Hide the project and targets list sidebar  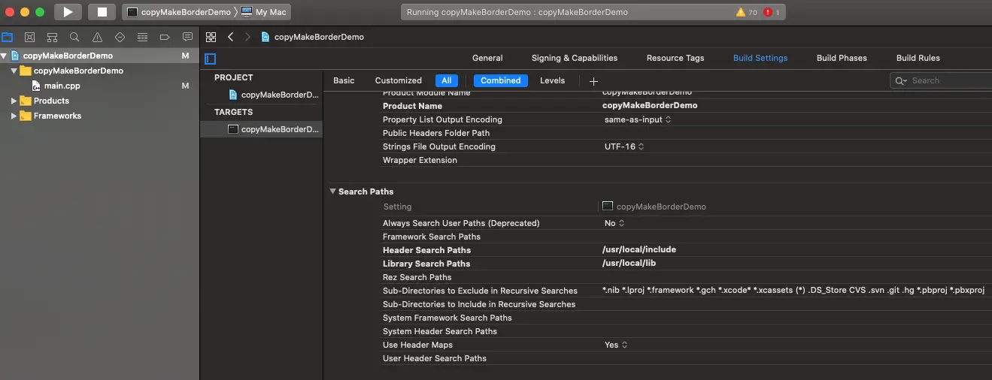point(211,59)
